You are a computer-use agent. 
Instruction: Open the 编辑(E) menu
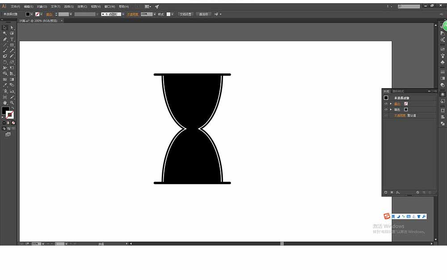(29, 6)
